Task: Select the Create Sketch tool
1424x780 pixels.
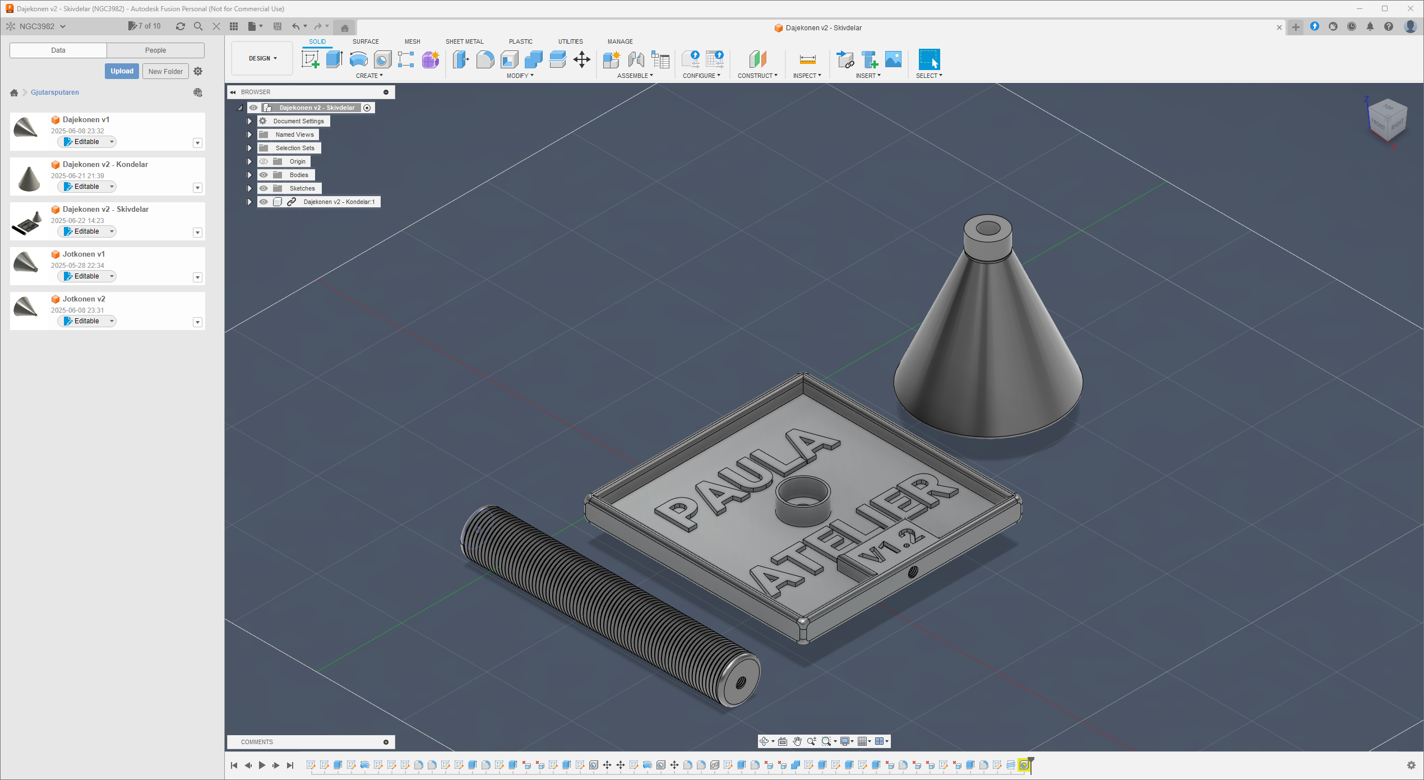Action: pos(310,59)
